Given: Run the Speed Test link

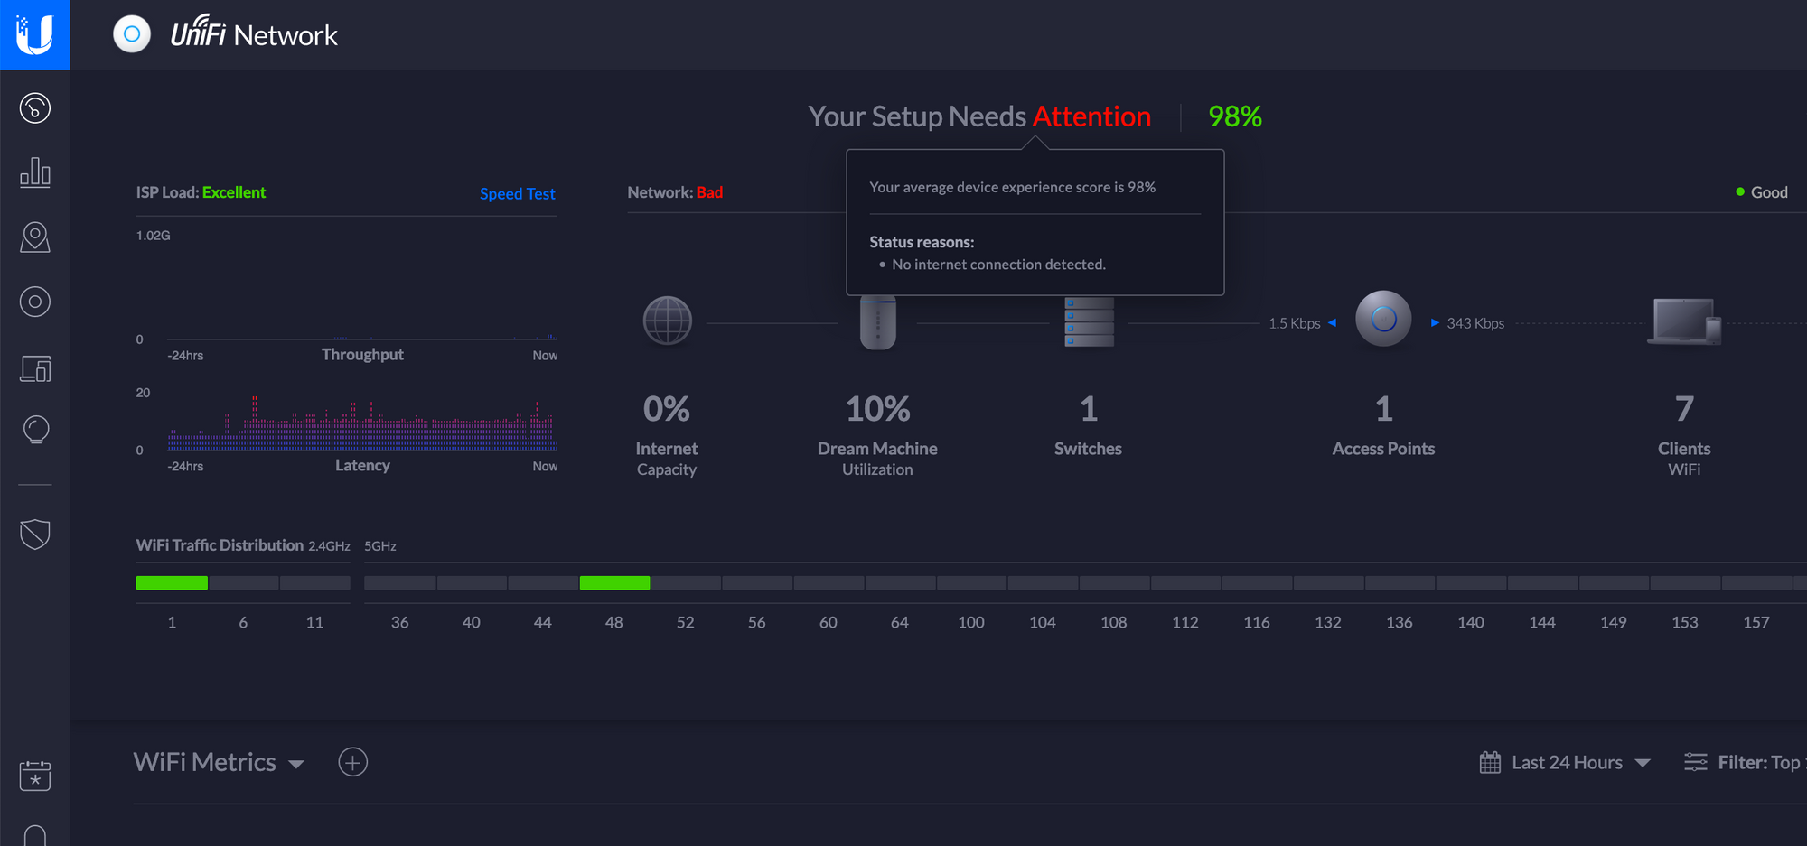Looking at the screenshot, I should click(x=517, y=194).
